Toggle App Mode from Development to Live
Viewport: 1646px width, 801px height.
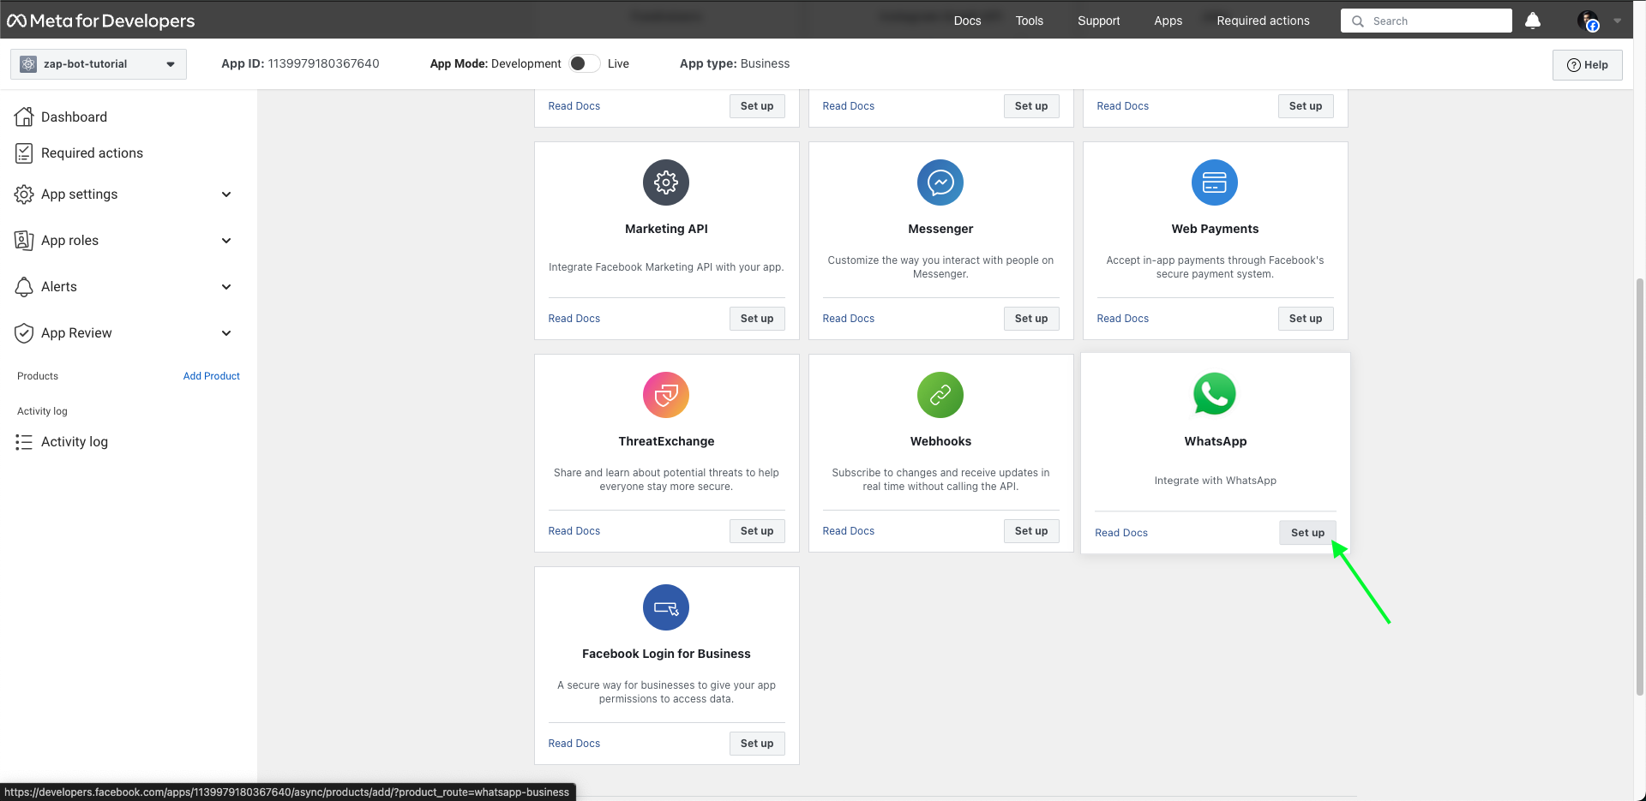[585, 63]
